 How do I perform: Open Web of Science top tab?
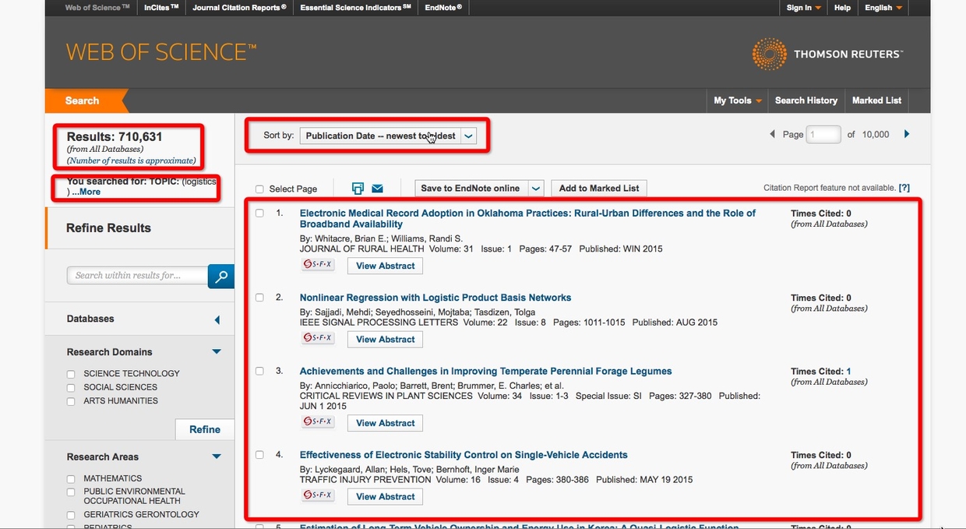[x=97, y=8]
